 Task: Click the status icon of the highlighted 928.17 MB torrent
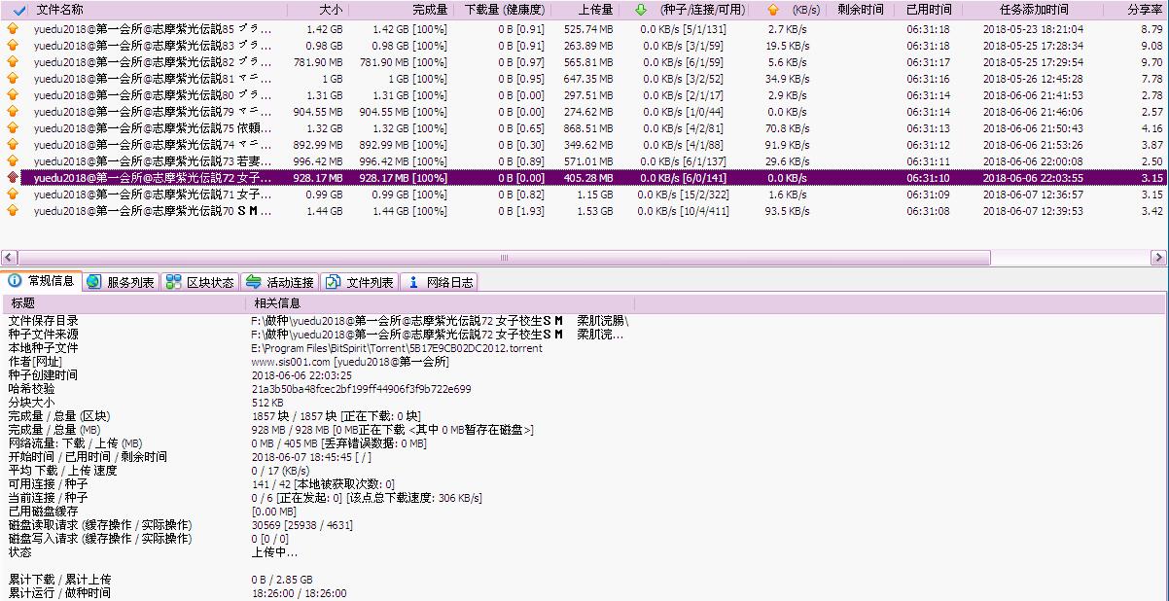[x=13, y=178]
